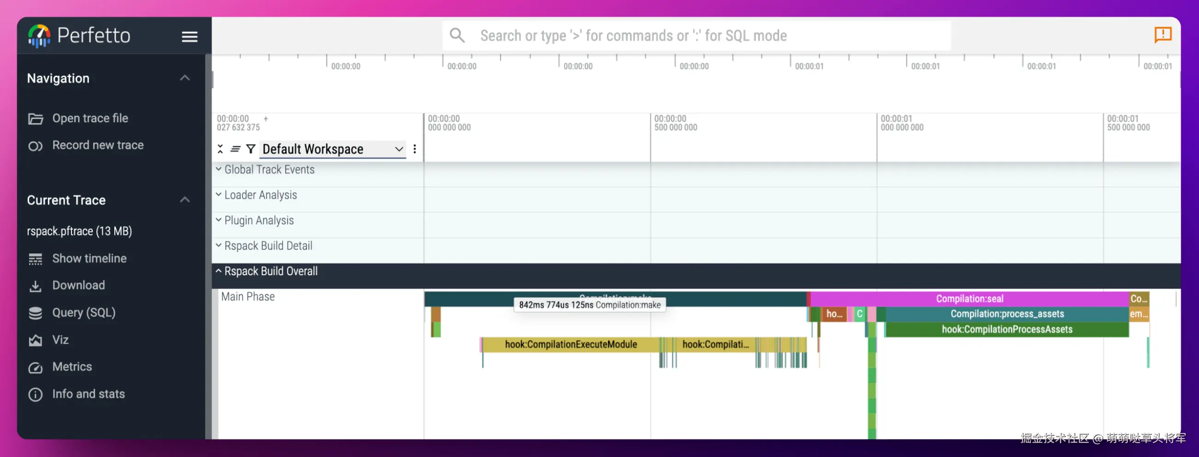
Task: Expand the Loader Analysis track group
Action: [x=218, y=194]
